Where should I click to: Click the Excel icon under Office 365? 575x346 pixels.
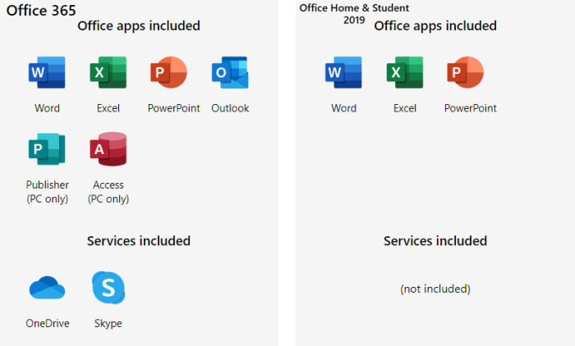pos(108,73)
